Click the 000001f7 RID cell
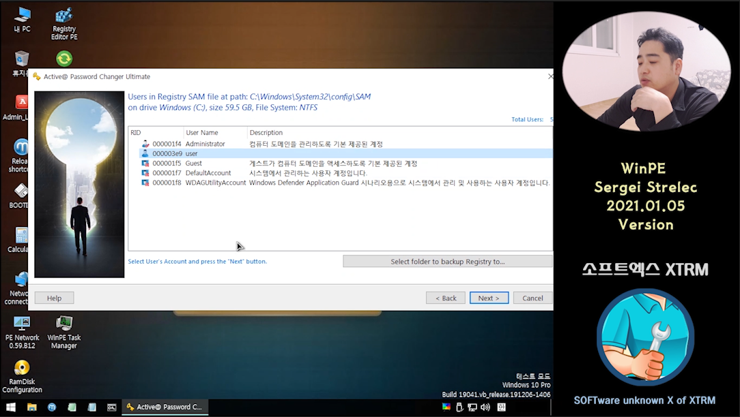 pyautogui.click(x=167, y=173)
